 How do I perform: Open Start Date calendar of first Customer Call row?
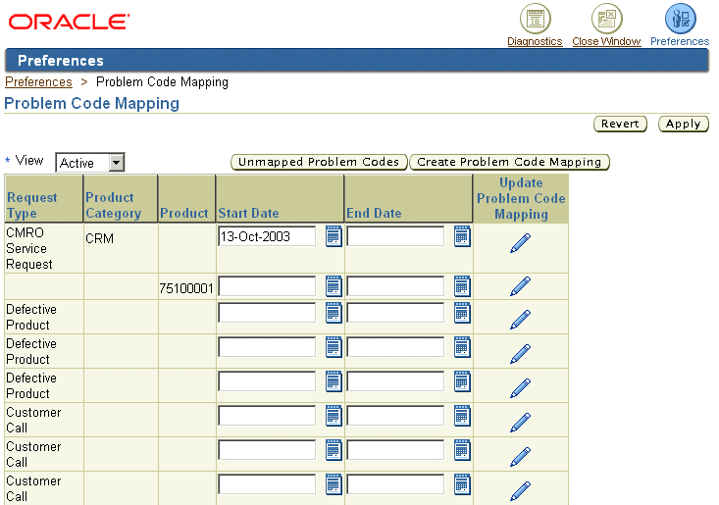coord(334,416)
